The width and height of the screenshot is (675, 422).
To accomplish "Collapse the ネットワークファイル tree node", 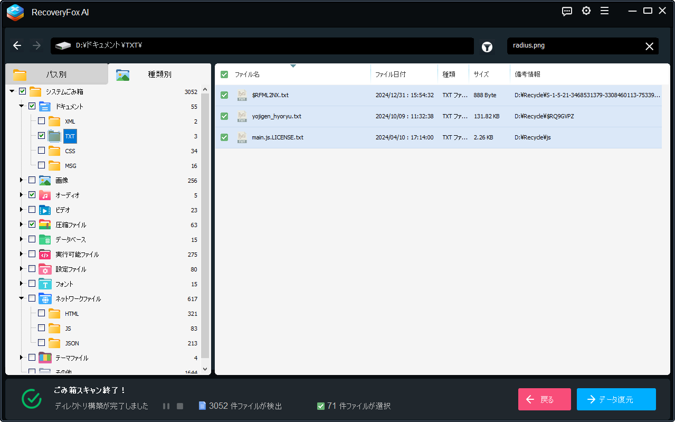I will pyautogui.click(x=22, y=298).
